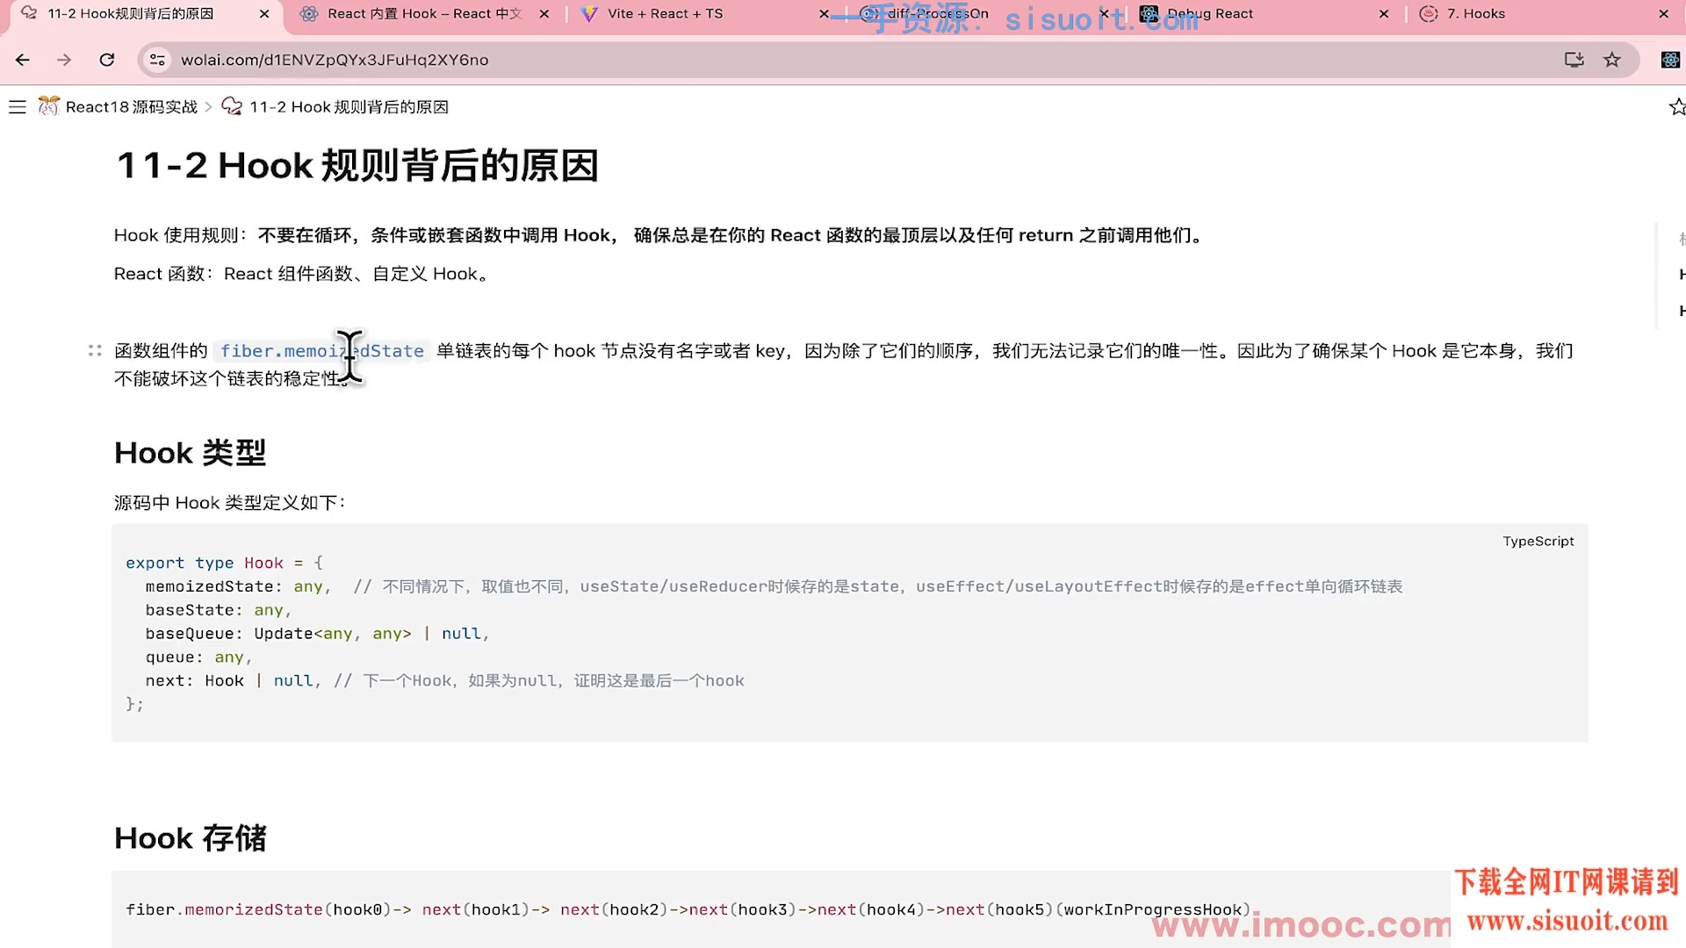The width and height of the screenshot is (1686, 948).
Task: Open 11-2 Hook 规则背后的原因 breadcrumb
Action: [x=349, y=107]
